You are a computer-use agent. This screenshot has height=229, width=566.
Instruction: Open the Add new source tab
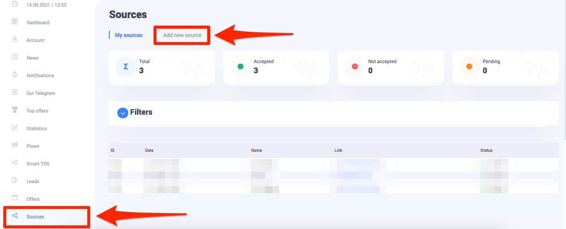pos(182,35)
